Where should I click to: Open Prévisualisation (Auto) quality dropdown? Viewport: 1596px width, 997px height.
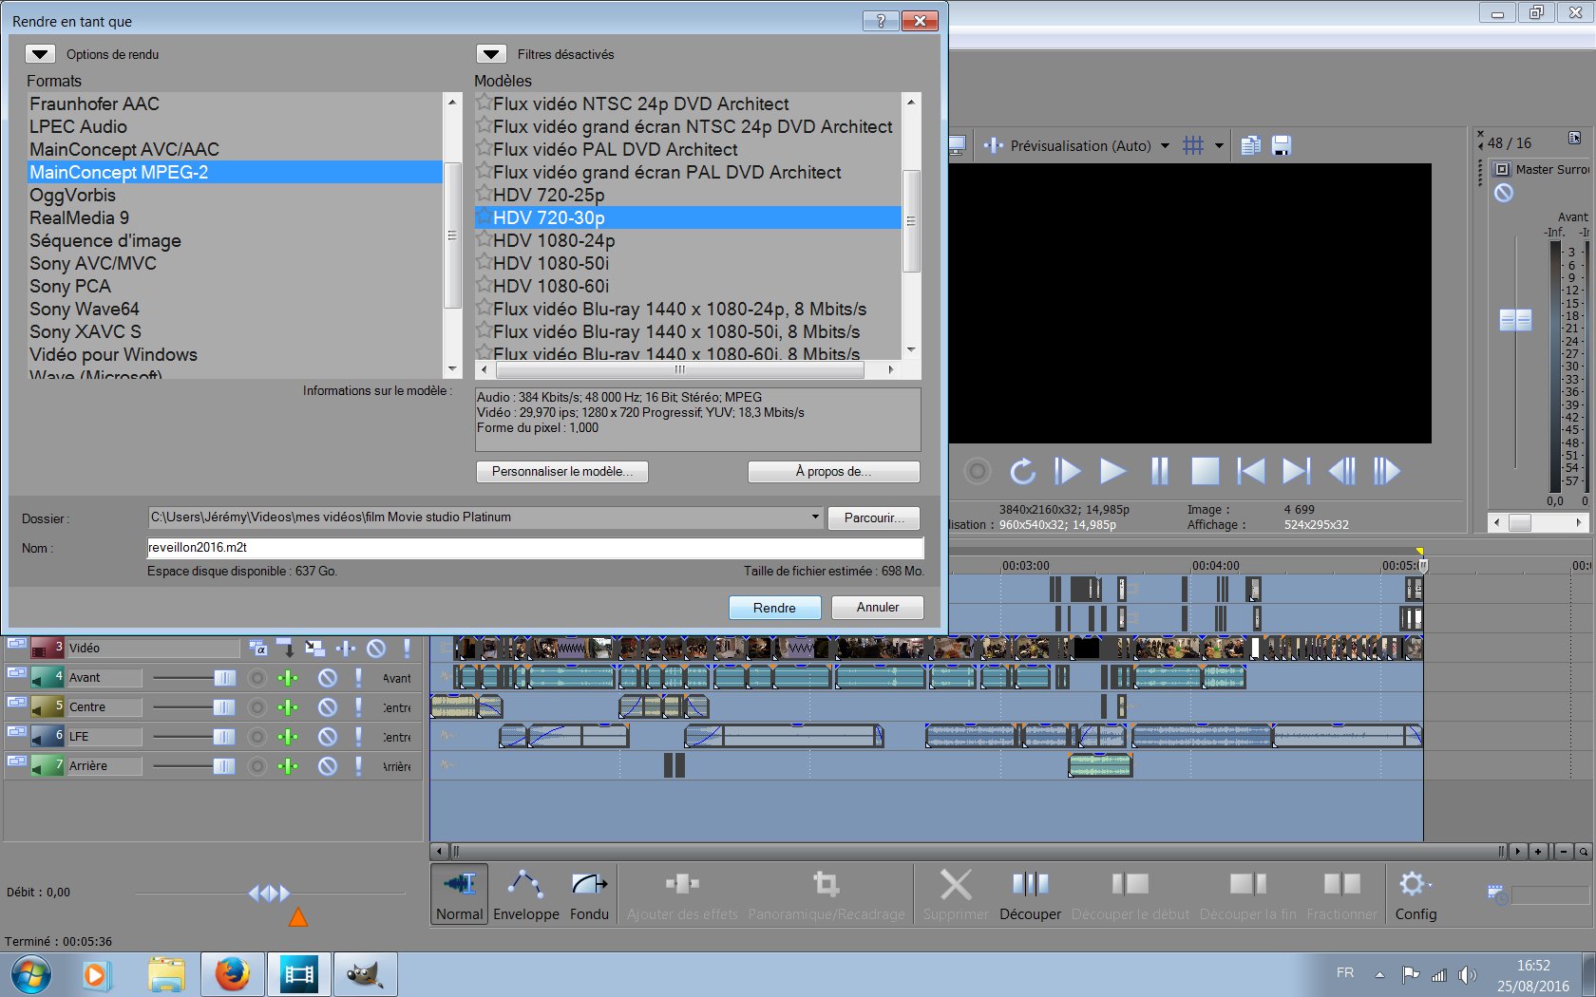click(x=1165, y=146)
